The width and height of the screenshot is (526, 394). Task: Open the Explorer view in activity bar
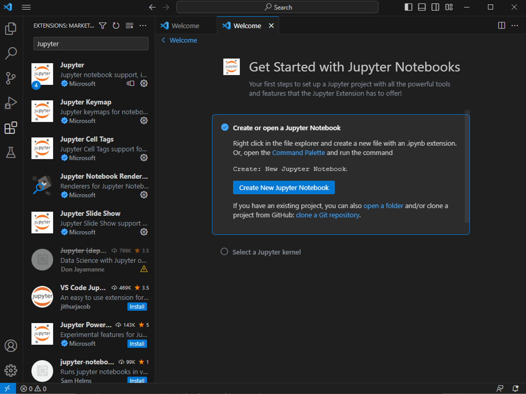[x=11, y=29]
